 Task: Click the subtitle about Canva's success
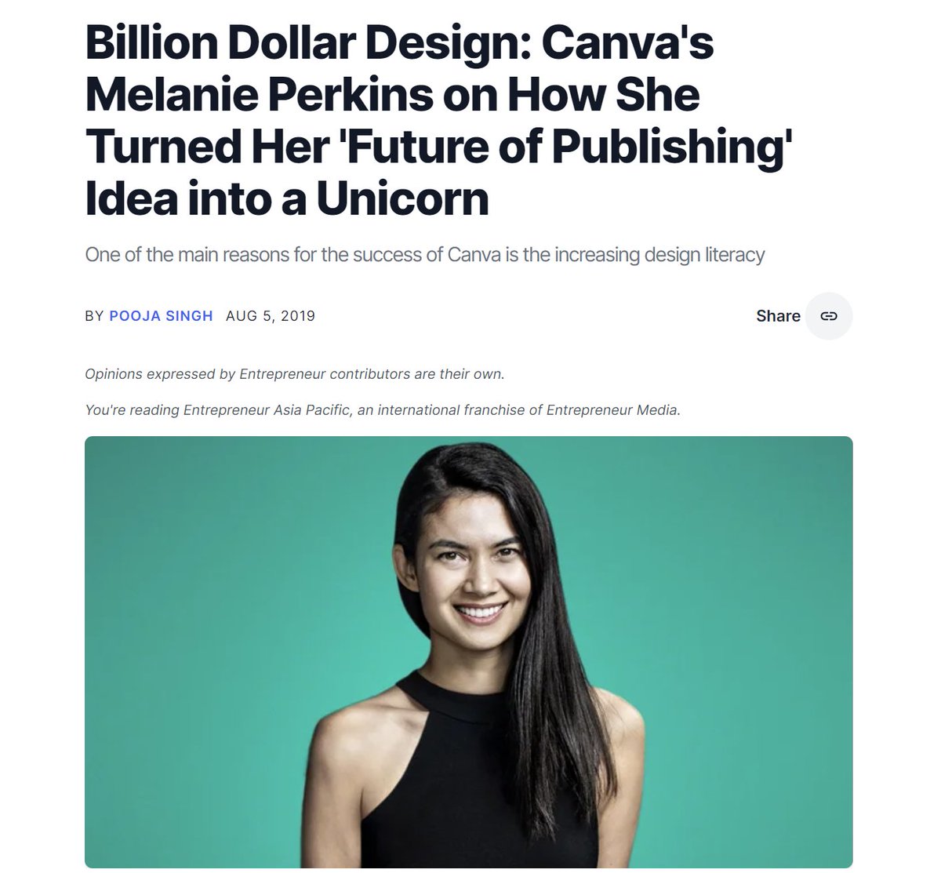point(424,255)
